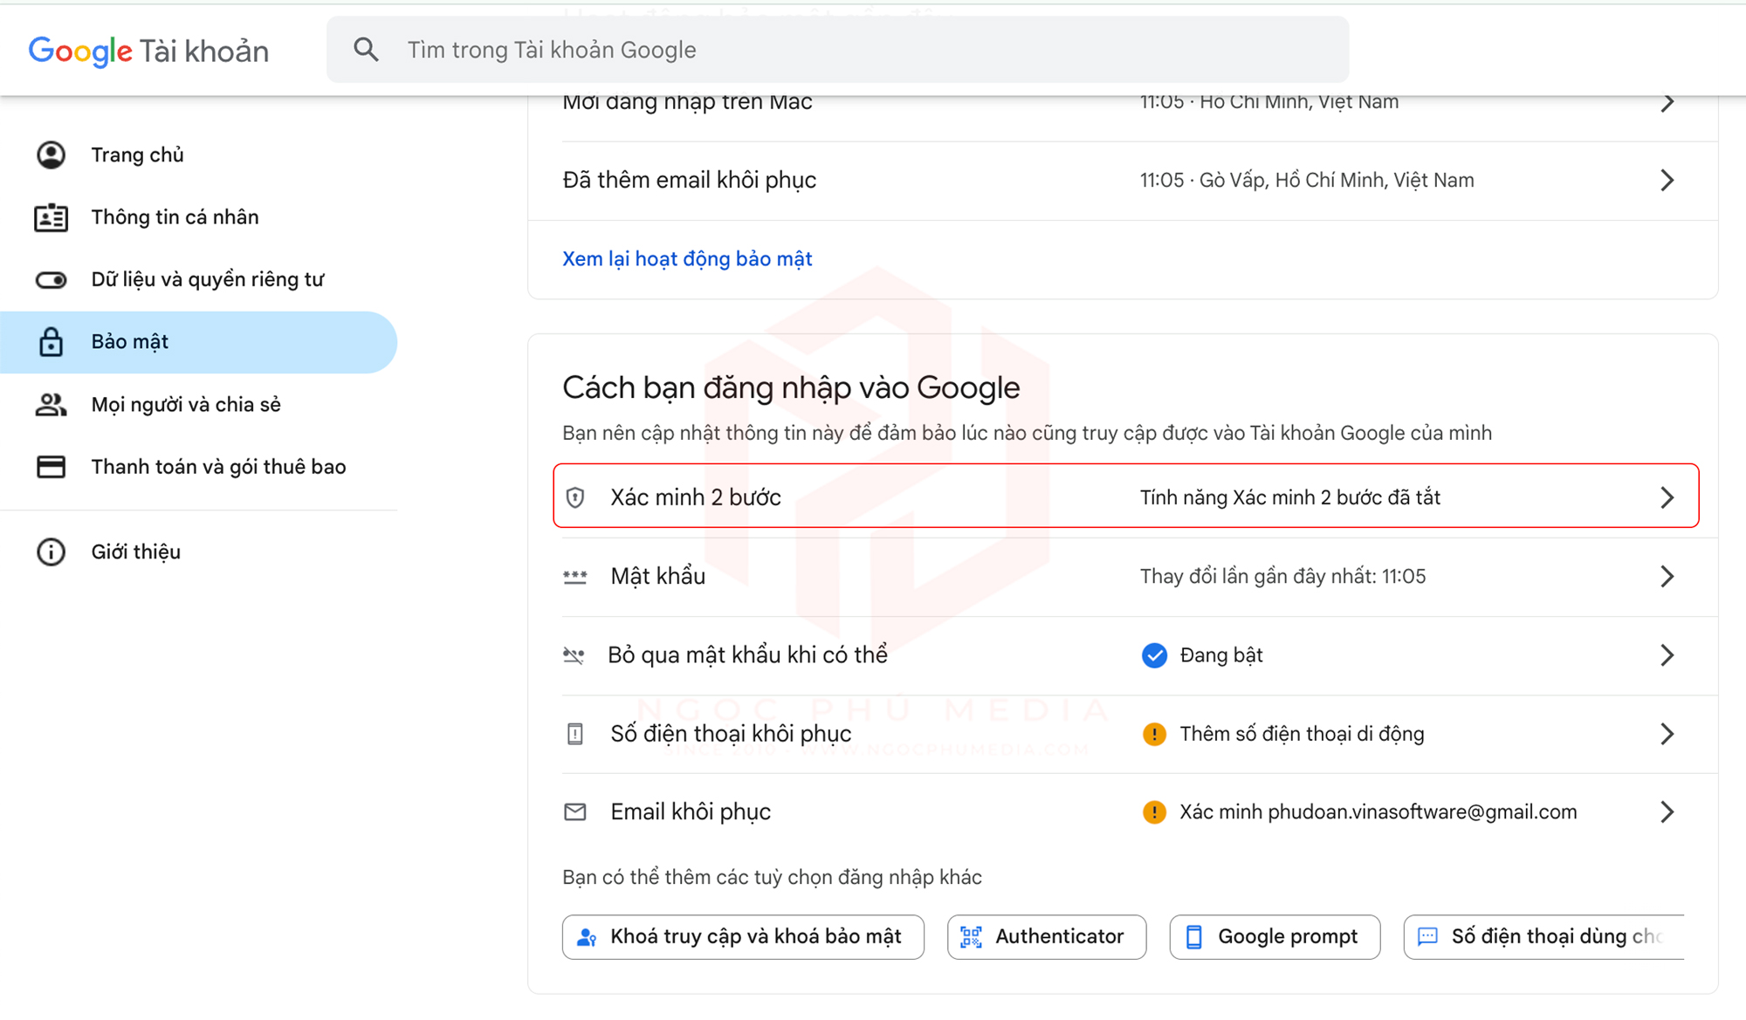The image size is (1746, 1020).
Task: Open the Mật khẩu setting row
Action: [x=1122, y=577]
